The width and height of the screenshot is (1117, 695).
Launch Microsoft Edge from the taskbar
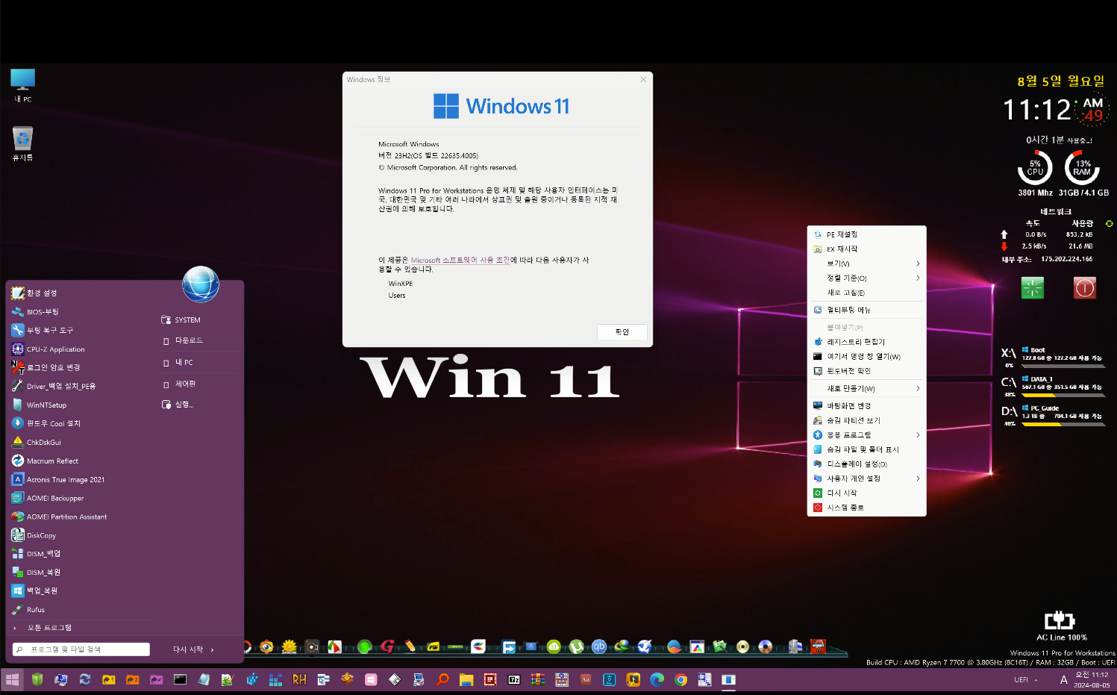(x=657, y=679)
